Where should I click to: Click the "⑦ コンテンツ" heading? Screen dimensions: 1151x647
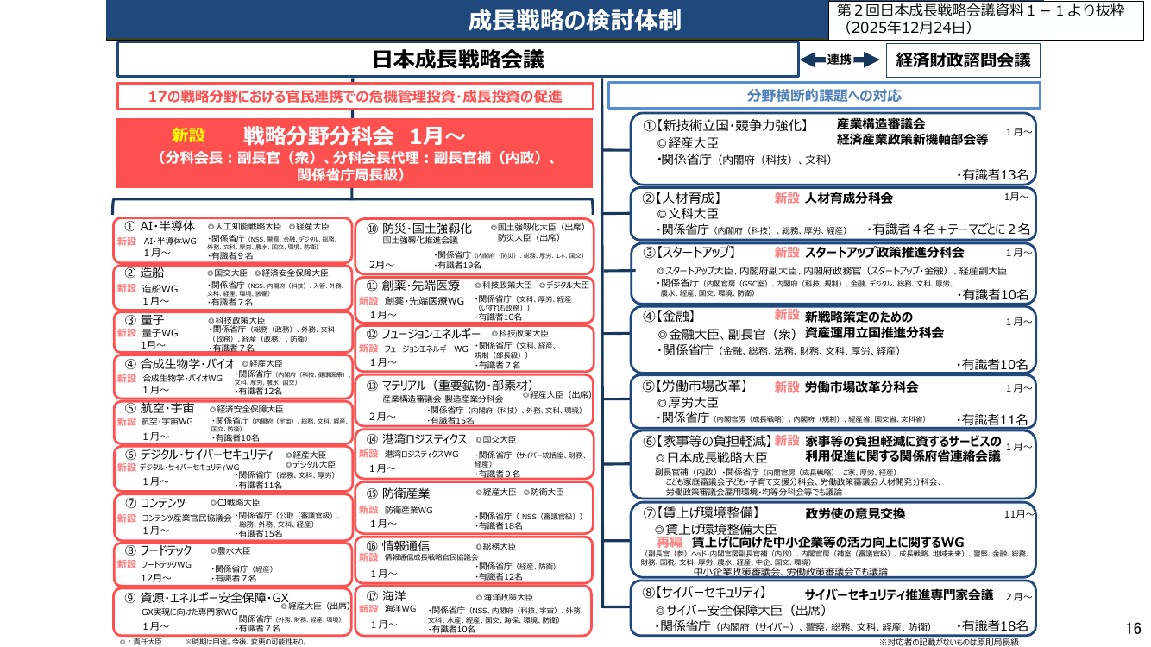point(155,503)
